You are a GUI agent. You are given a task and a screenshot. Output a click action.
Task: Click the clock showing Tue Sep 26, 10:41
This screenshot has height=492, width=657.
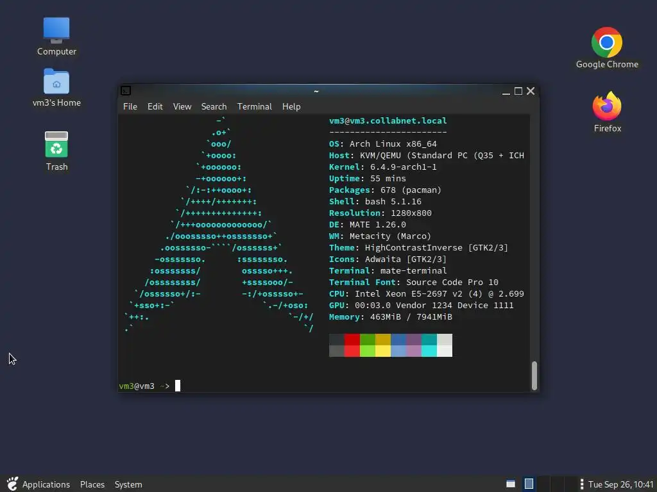[620, 484]
